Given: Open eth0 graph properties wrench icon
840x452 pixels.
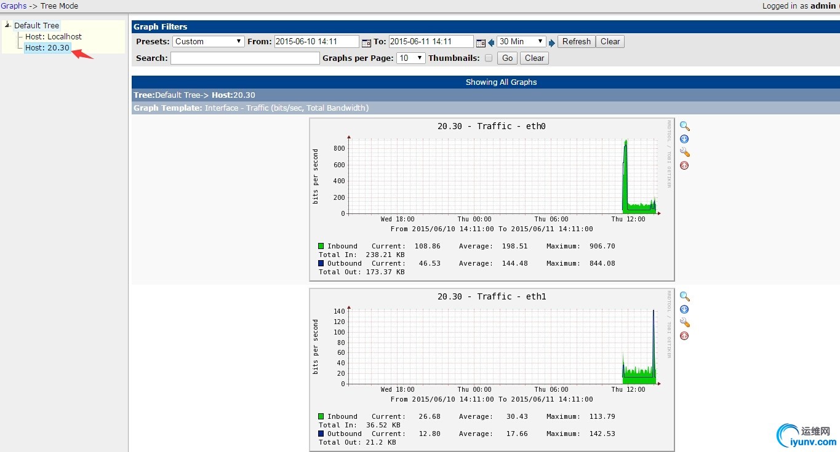Looking at the screenshot, I should [x=684, y=152].
